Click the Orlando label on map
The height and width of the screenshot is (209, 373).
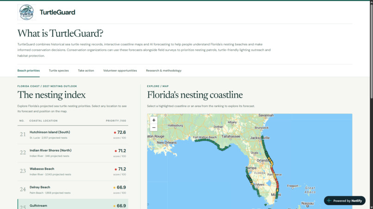262,161
